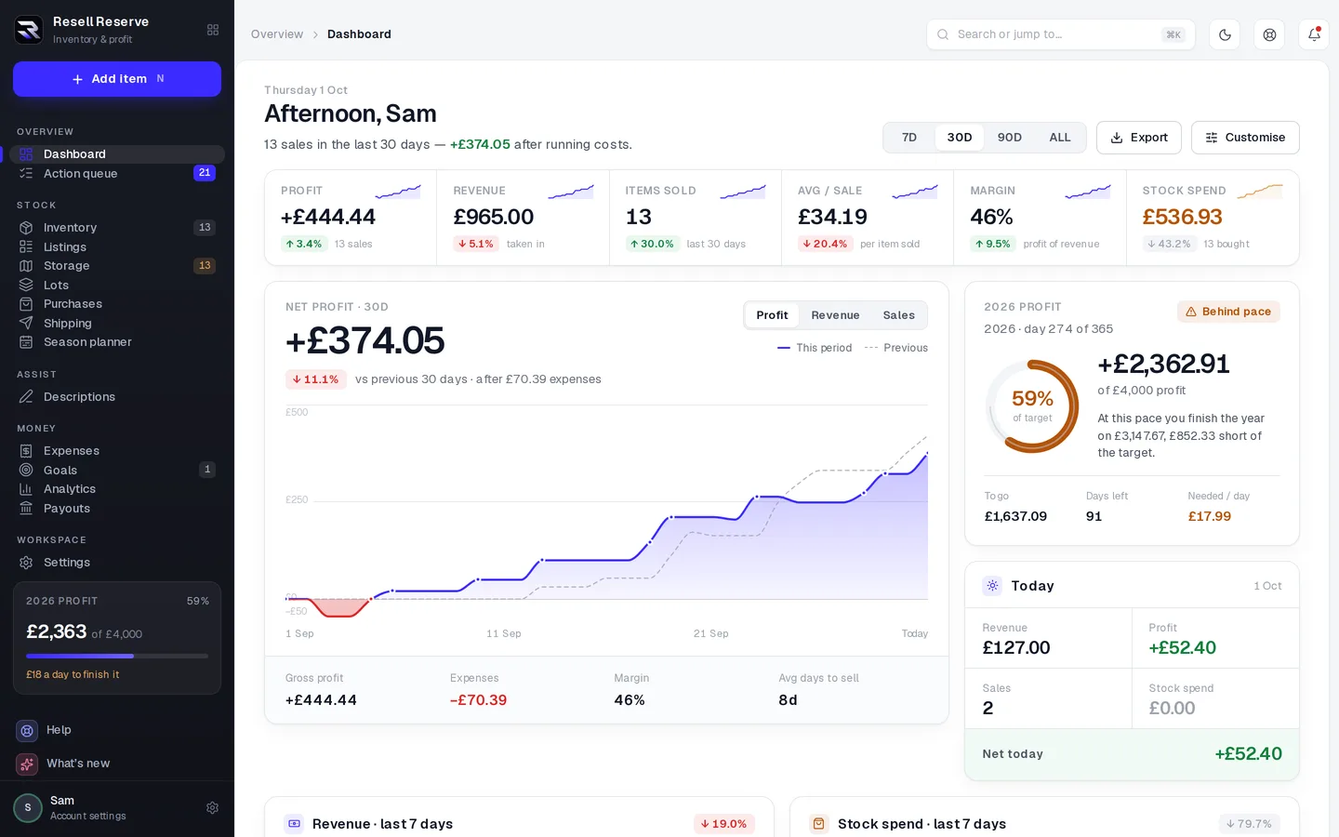Open the Customise dashboard button

coord(1245,138)
